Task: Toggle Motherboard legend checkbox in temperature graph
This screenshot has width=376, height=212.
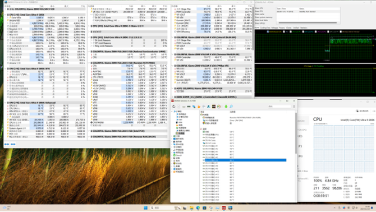Action: [x=268, y=31]
